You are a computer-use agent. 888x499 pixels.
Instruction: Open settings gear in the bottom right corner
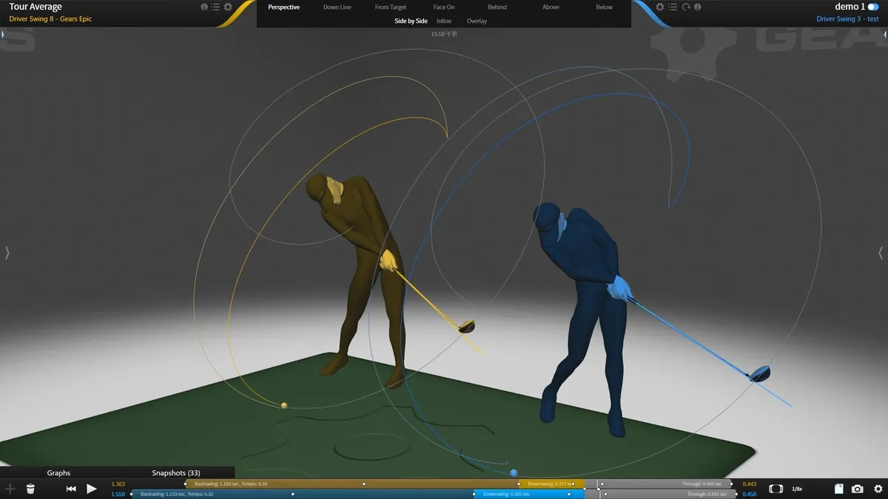878,489
